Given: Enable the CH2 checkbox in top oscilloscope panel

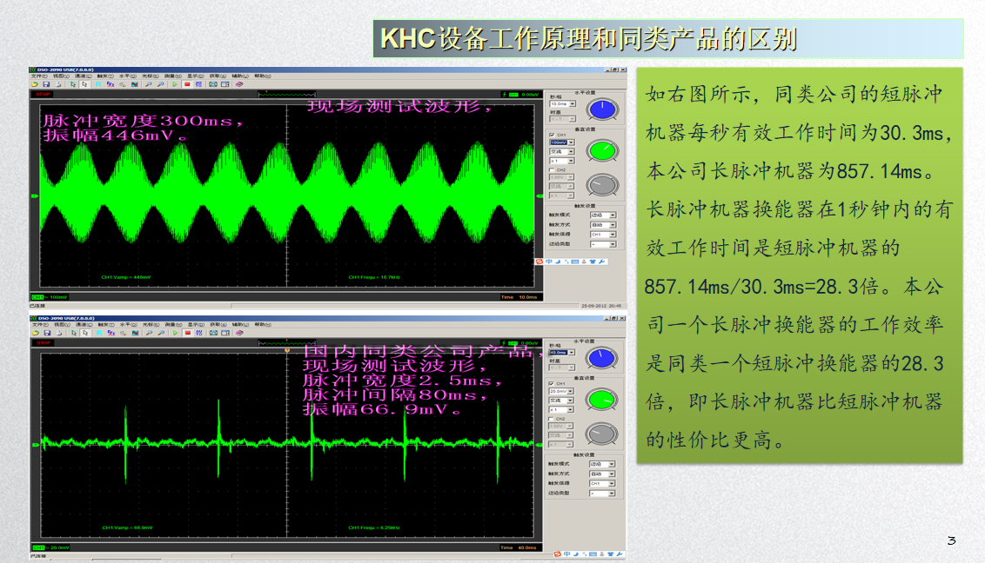Looking at the screenshot, I should coord(551,169).
